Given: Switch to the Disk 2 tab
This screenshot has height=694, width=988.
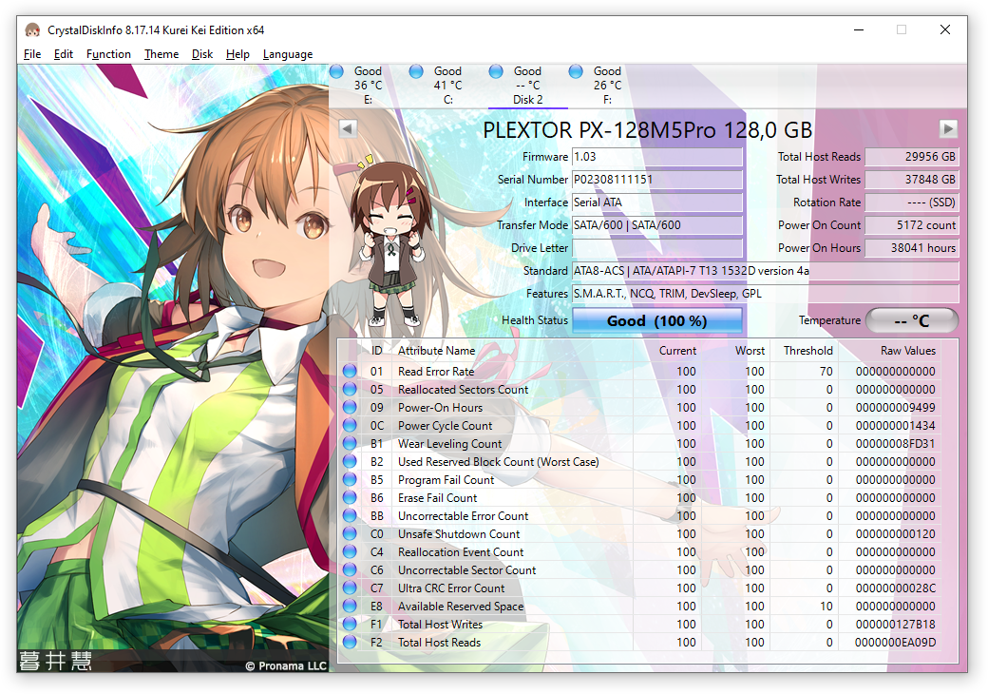Looking at the screenshot, I should pyautogui.click(x=527, y=86).
